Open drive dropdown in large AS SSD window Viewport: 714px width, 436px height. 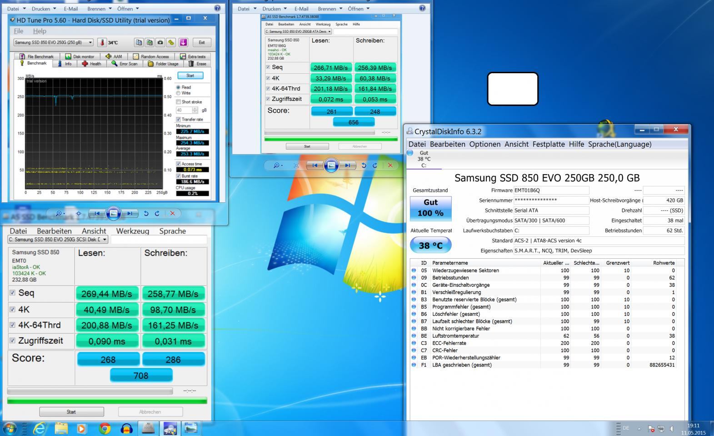[58, 239]
